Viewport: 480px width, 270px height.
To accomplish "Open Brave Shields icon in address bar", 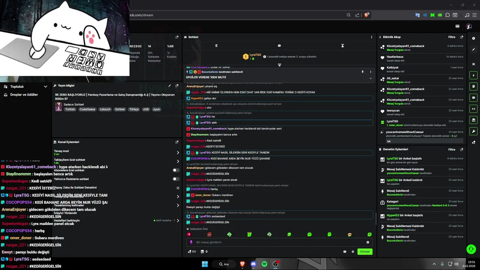I will click(366, 15).
